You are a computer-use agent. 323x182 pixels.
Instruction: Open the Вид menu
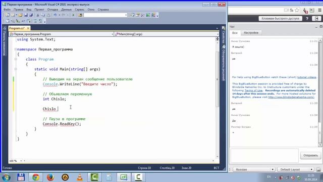coord(29,10)
